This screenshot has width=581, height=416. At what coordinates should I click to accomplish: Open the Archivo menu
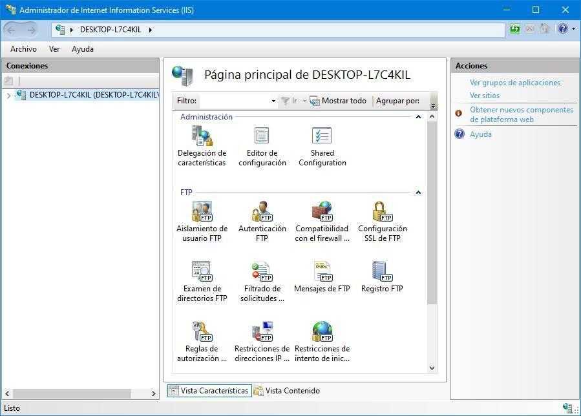(x=23, y=49)
